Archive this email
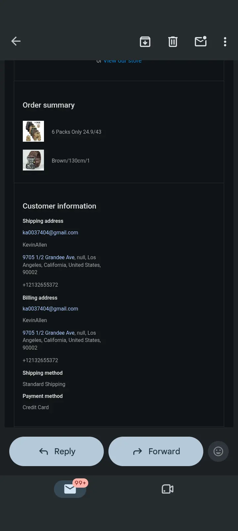238x531 pixels. coord(145,42)
